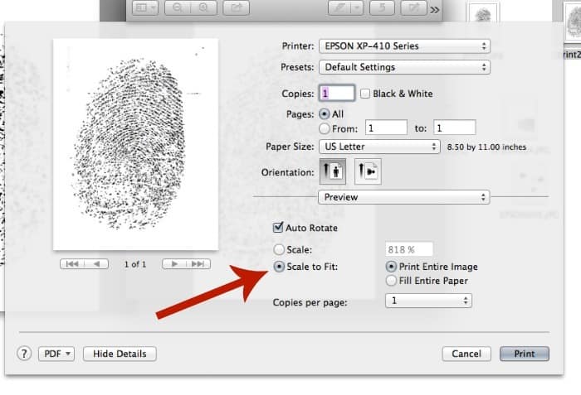The width and height of the screenshot is (581, 395).
Task: Click zoom in icon in Preview toolbar
Action: coord(203,7)
